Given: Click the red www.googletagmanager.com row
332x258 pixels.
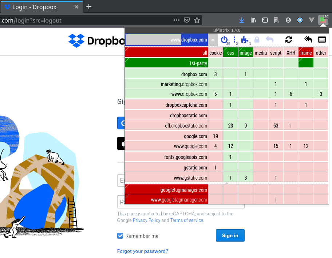Looking at the screenshot, I should [x=166, y=199].
